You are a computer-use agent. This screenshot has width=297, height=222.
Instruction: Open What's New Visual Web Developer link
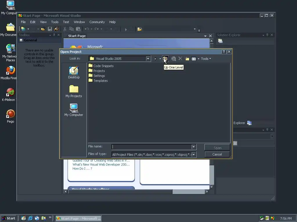pos(101,164)
